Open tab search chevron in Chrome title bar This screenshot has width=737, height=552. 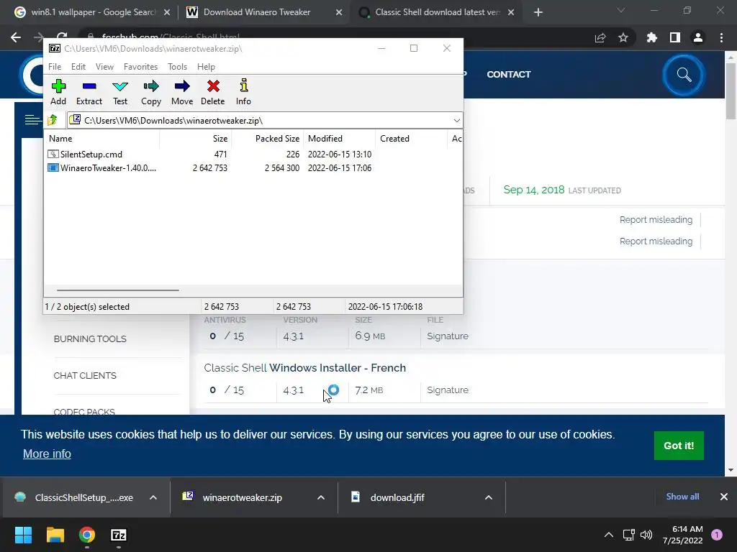[621, 10]
